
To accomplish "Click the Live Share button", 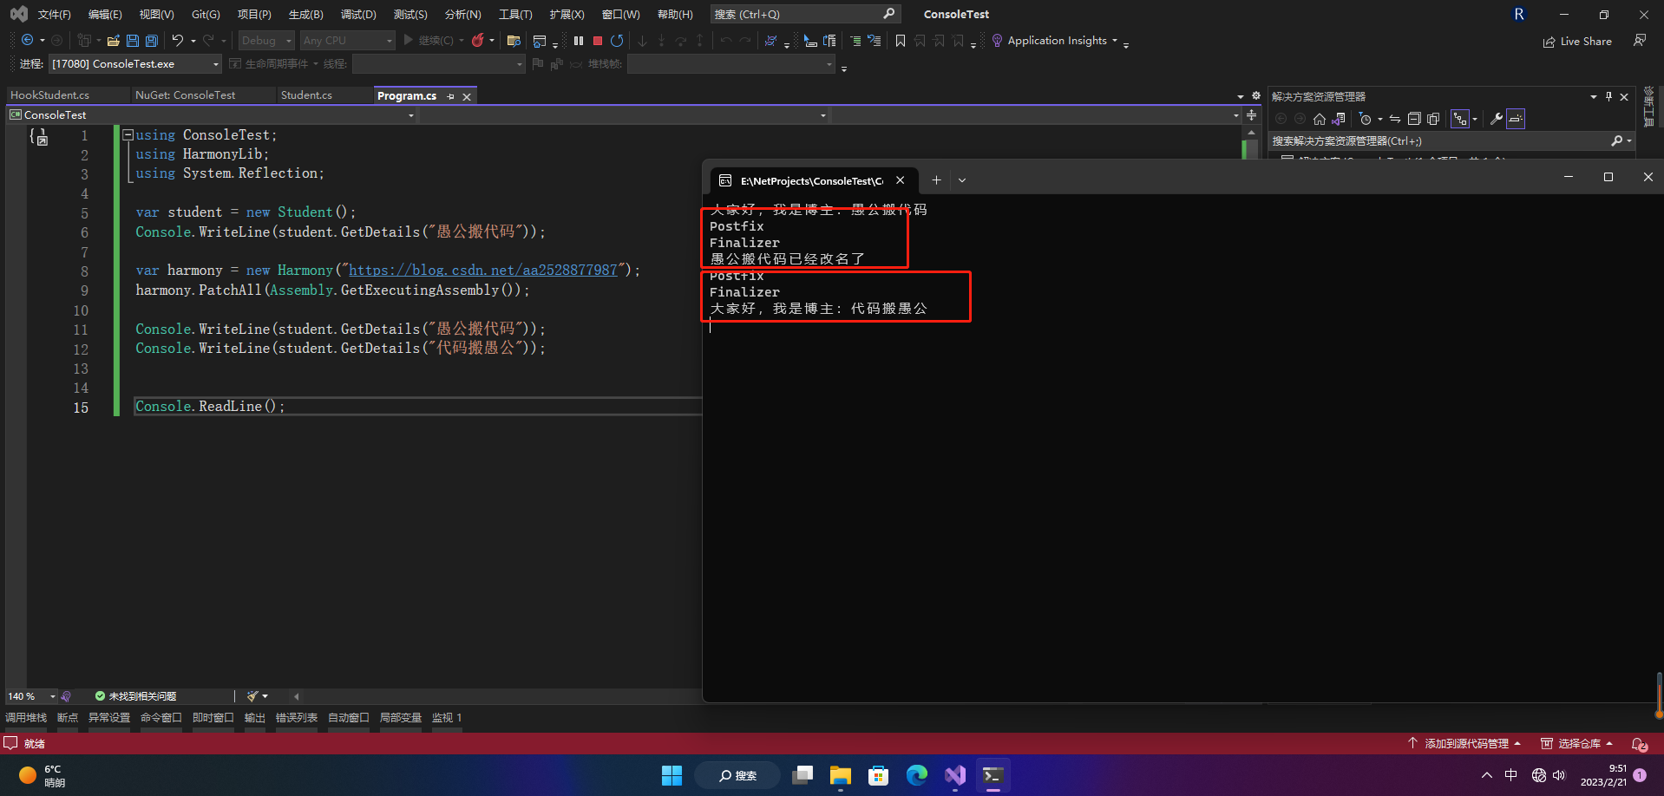I will (x=1577, y=41).
